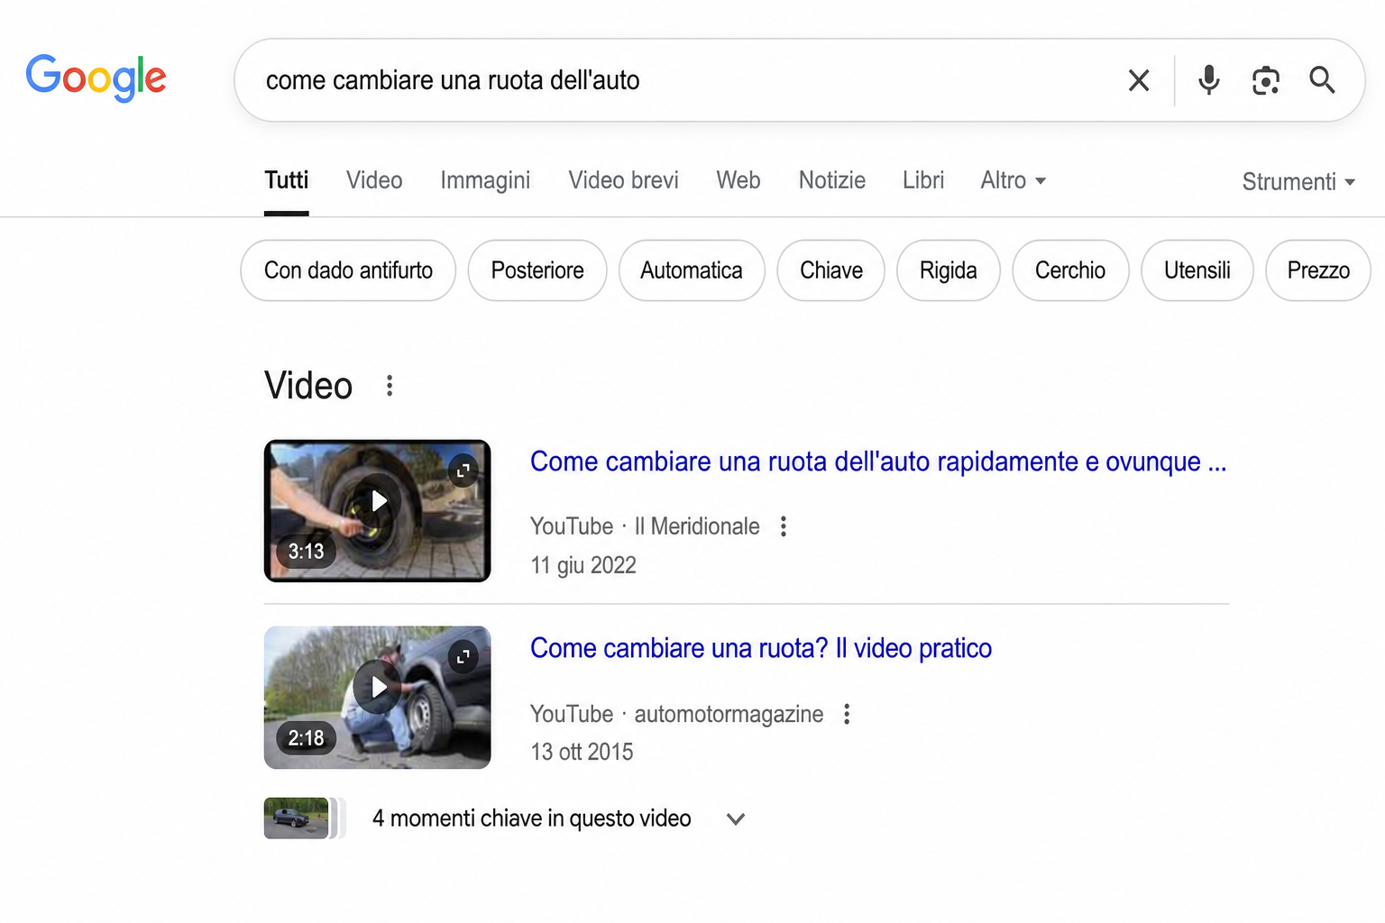Image resolution: width=1385 pixels, height=923 pixels.
Task: Select the Tutti tab
Action: pos(287,180)
